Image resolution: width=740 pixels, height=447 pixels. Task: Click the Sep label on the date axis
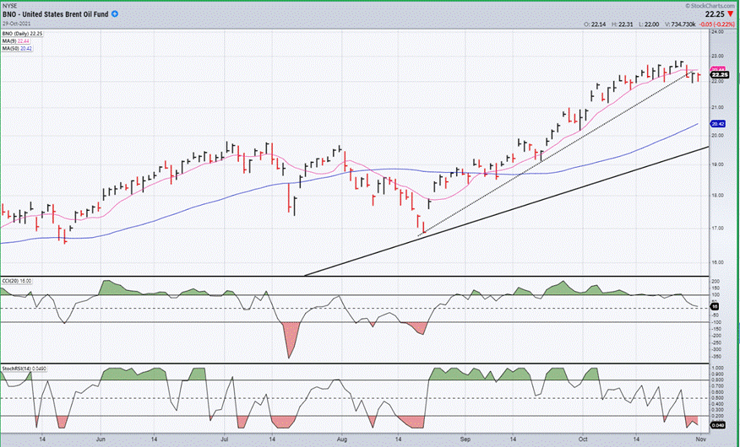(465, 439)
